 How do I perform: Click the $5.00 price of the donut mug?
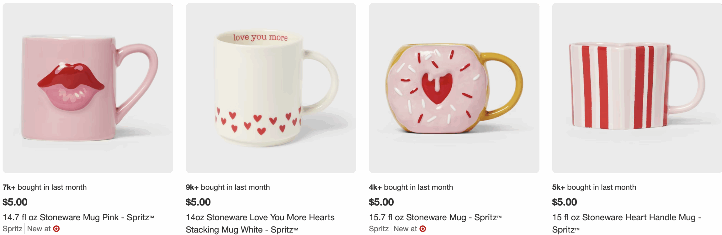[381, 202]
